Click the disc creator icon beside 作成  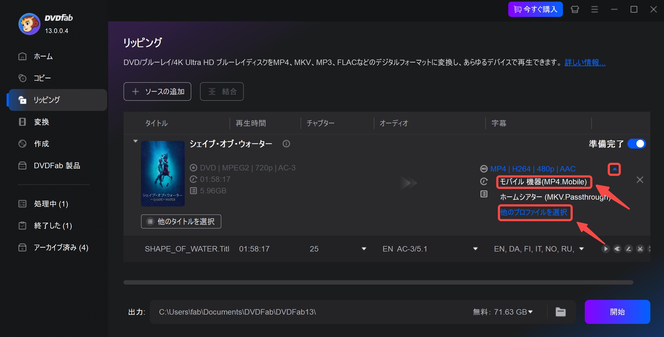22,144
